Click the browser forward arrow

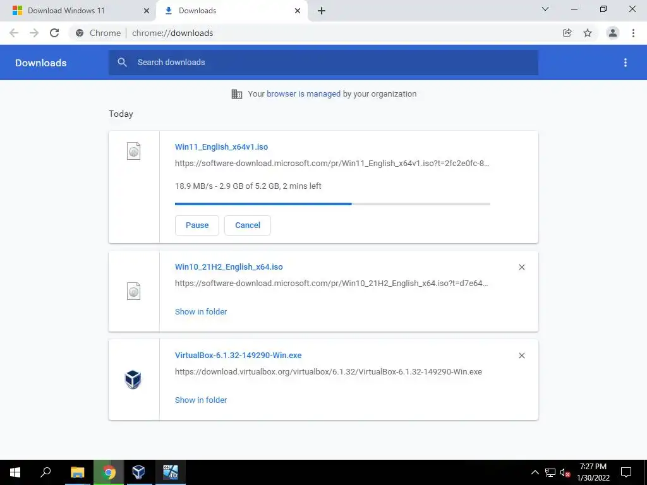point(34,33)
